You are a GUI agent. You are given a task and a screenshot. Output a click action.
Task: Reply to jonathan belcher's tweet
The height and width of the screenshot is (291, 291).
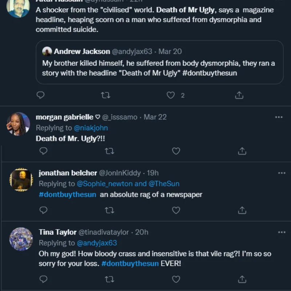coord(43,210)
